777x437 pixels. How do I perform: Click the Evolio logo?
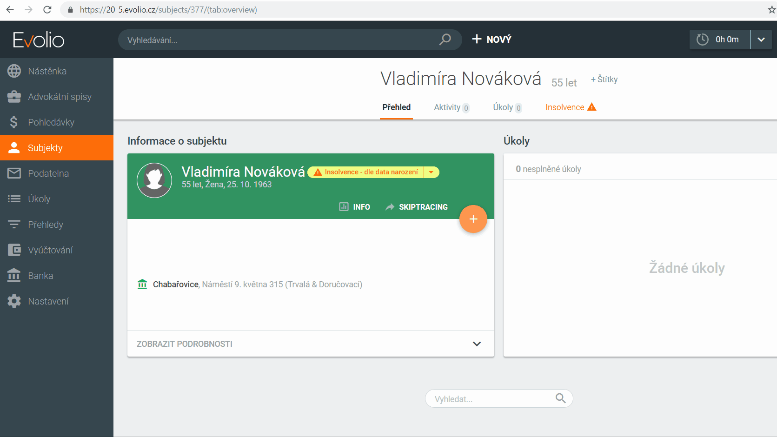[39, 40]
